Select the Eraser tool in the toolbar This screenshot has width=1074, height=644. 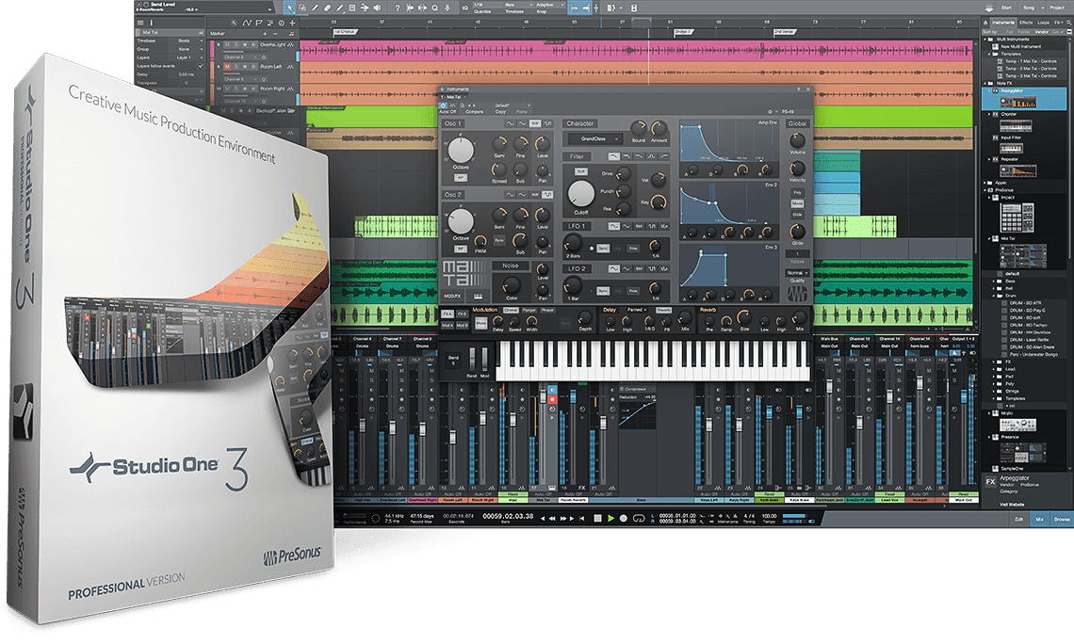click(328, 8)
